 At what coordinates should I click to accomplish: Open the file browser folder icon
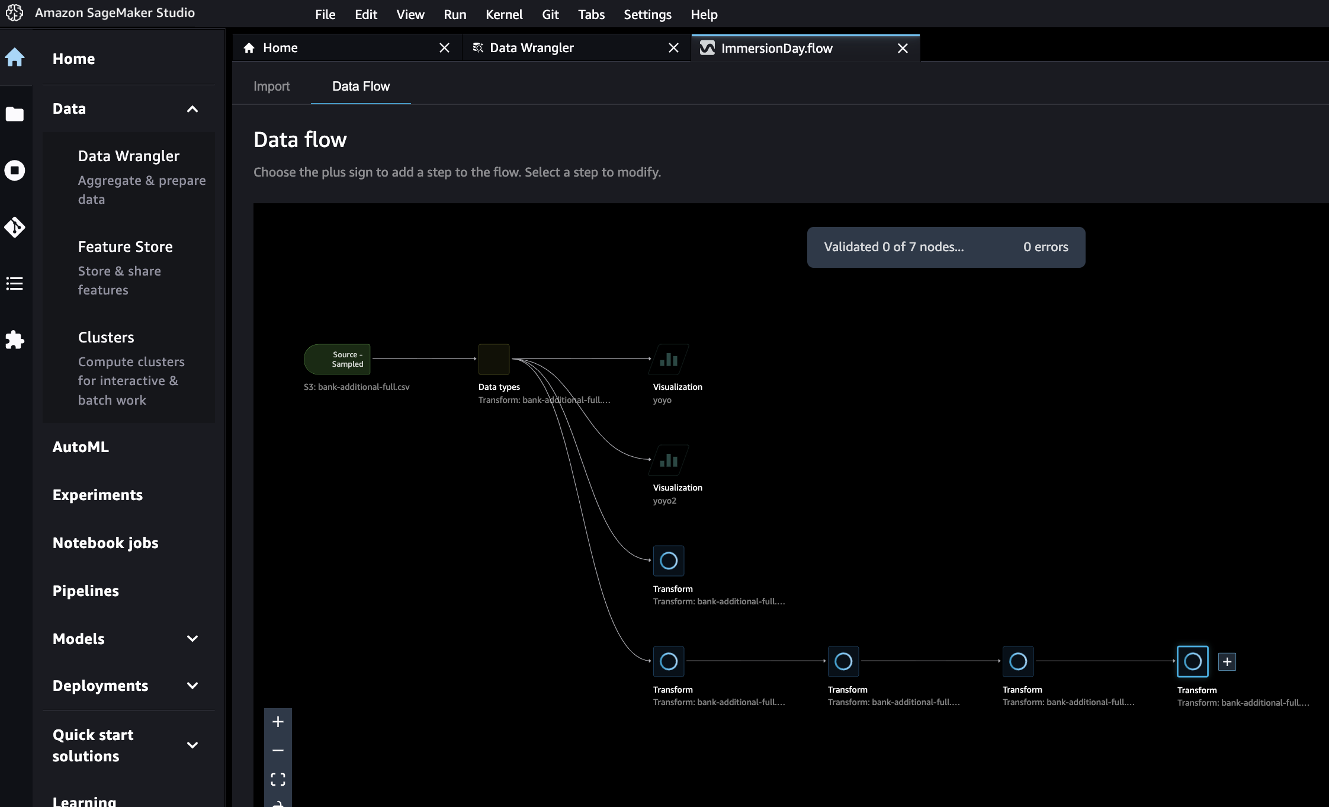(x=15, y=114)
